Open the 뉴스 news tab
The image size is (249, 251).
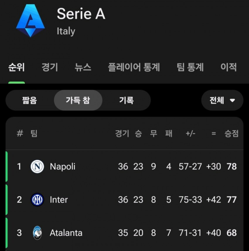click(83, 67)
